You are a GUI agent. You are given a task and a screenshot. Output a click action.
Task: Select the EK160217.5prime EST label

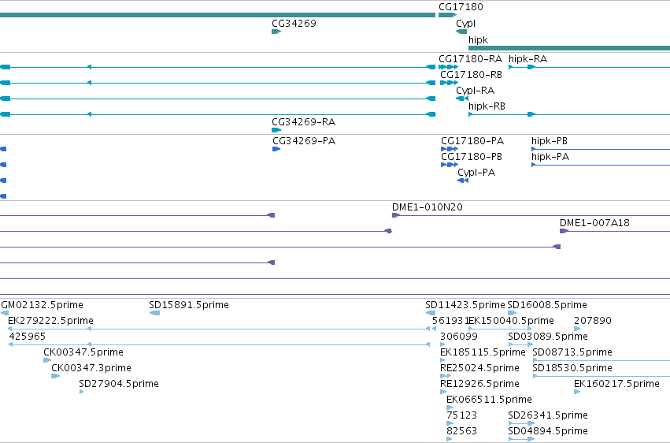[616, 384]
